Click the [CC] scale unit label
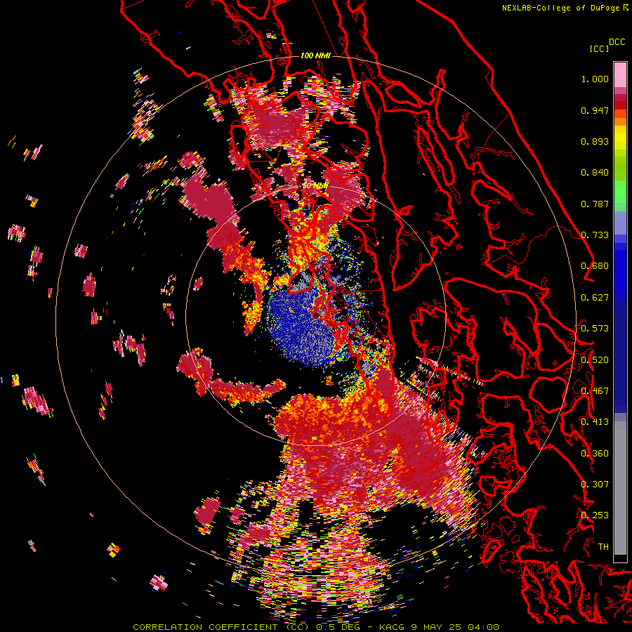This screenshot has width=632, height=632. point(599,48)
